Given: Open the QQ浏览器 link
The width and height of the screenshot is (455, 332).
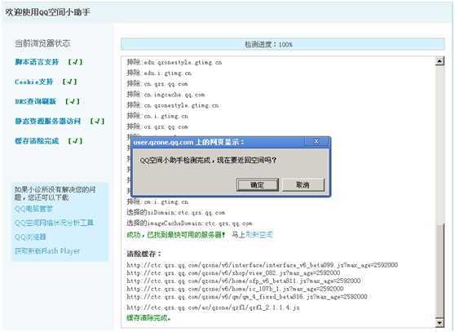Looking at the screenshot, I should pyautogui.click(x=30, y=237).
